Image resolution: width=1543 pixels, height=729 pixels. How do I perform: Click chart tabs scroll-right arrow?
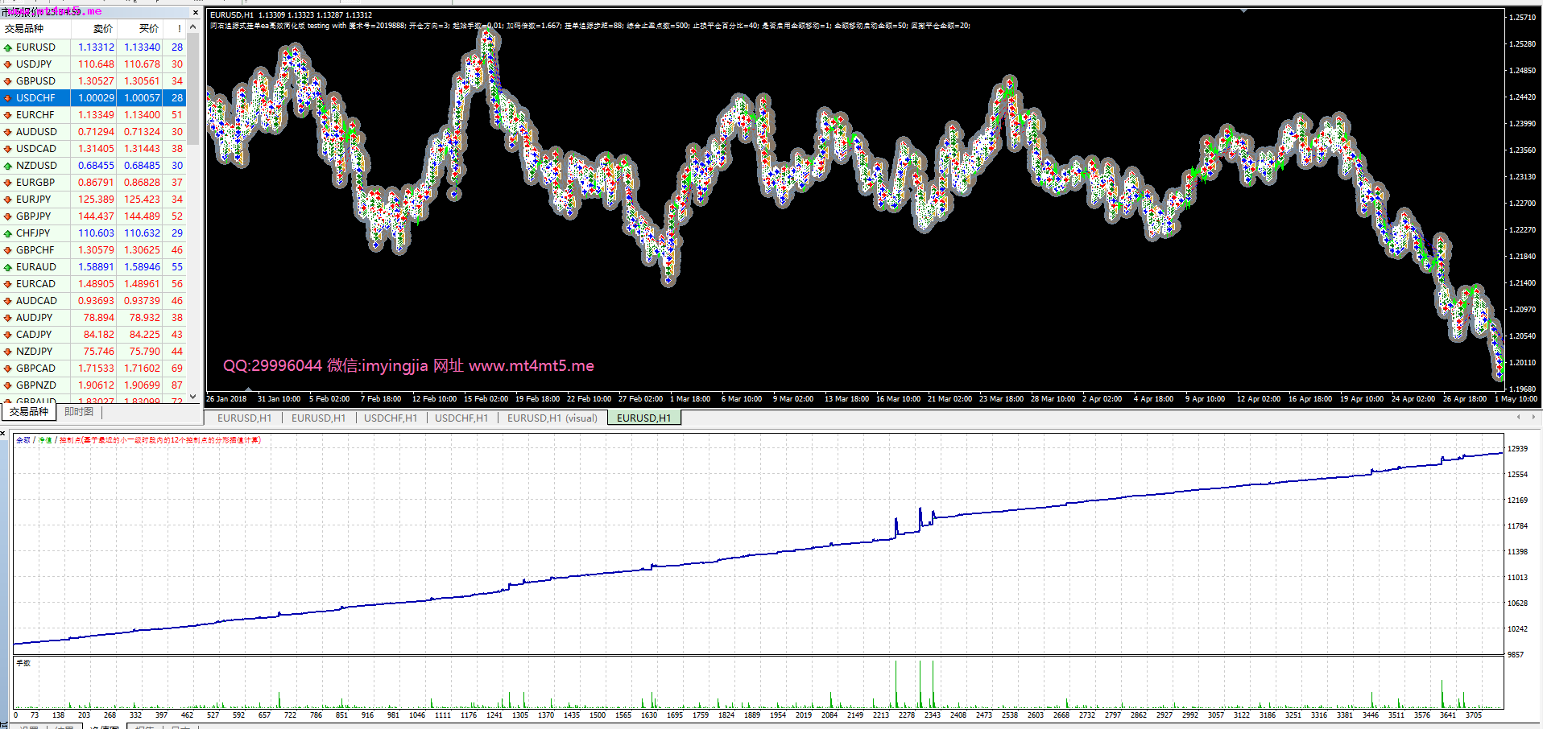(x=1533, y=417)
